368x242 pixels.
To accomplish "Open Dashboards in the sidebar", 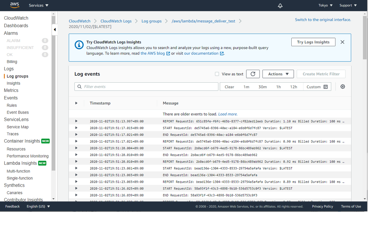I will (x=16, y=26).
